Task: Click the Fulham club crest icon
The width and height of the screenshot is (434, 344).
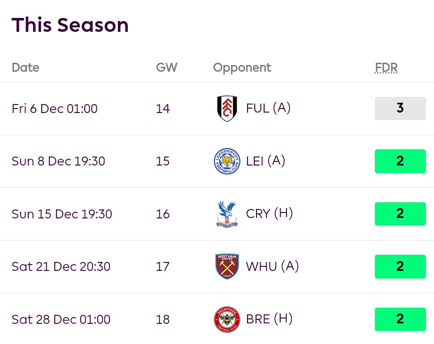Action: 227,109
